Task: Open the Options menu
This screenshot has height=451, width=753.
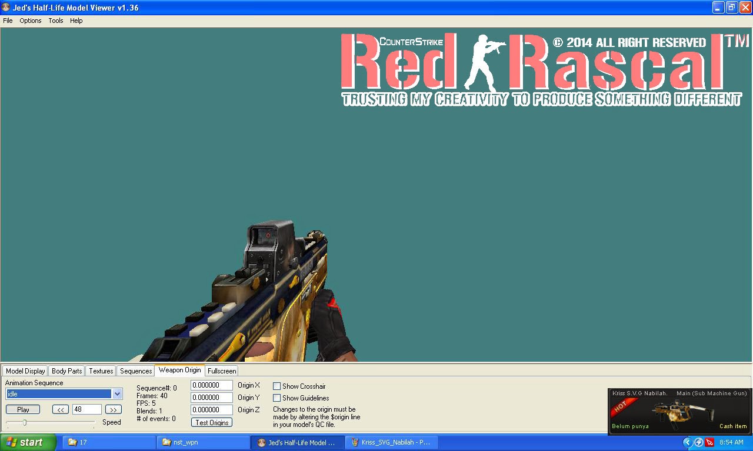Action: pyautogui.click(x=31, y=21)
